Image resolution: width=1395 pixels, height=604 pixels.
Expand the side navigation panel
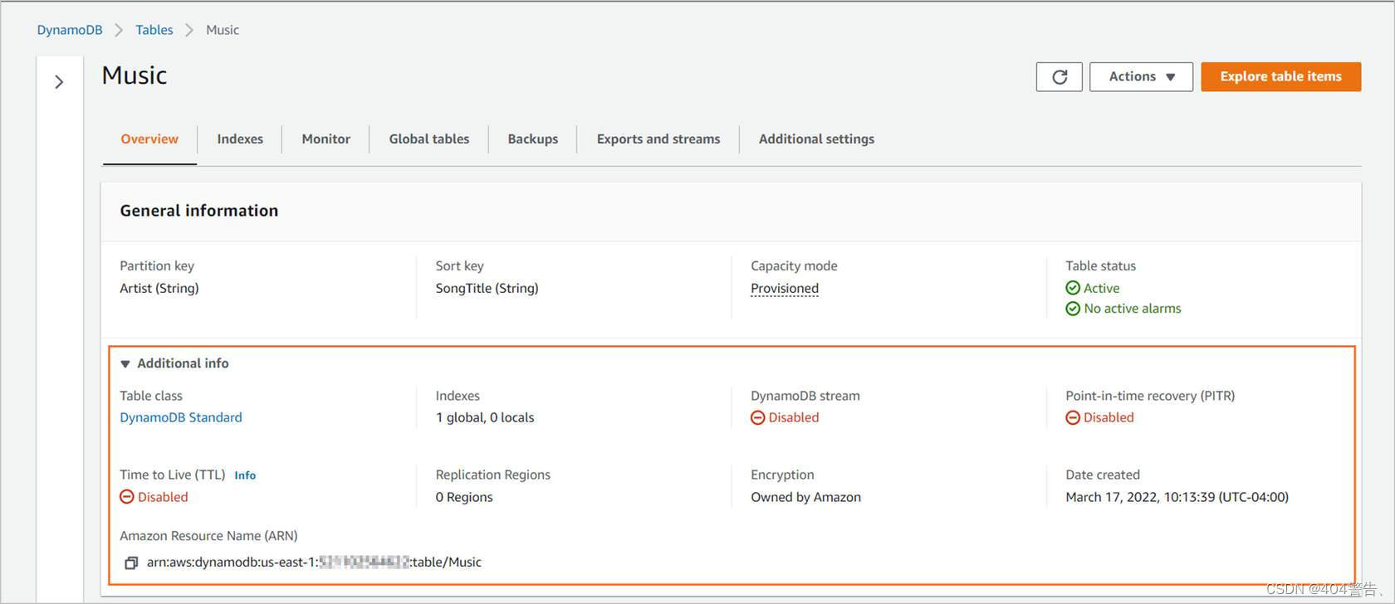[x=59, y=81]
